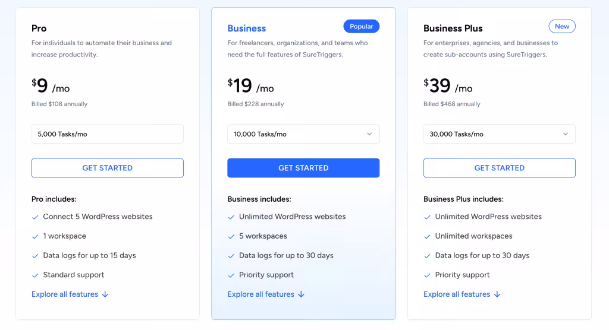Click Get Started for Business Plus plan
This screenshot has width=609, height=330.
pyautogui.click(x=500, y=168)
